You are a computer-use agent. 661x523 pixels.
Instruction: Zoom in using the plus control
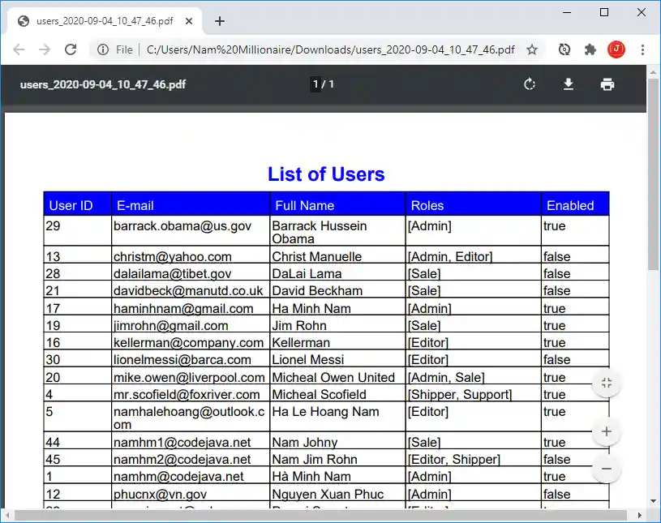pyautogui.click(x=606, y=431)
